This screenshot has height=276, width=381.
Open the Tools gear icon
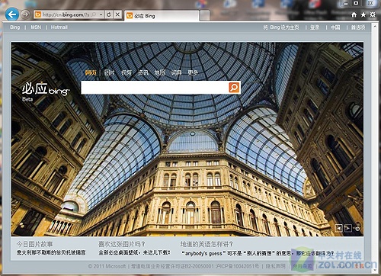pyautogui.click(x=373, y=14)
